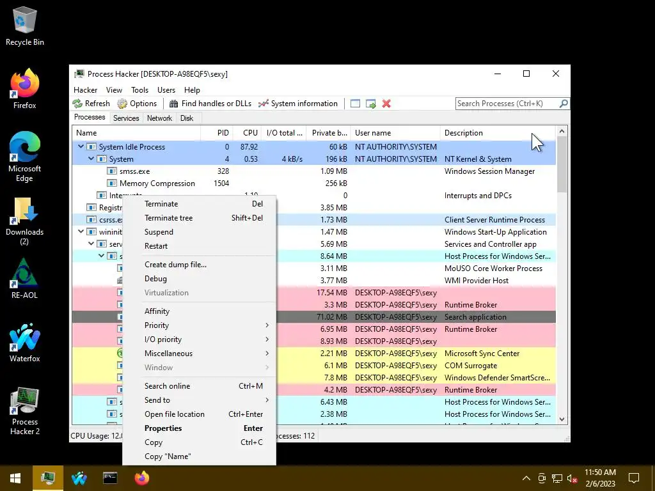Collapse the services tree node under wininit

pos(91,244)
